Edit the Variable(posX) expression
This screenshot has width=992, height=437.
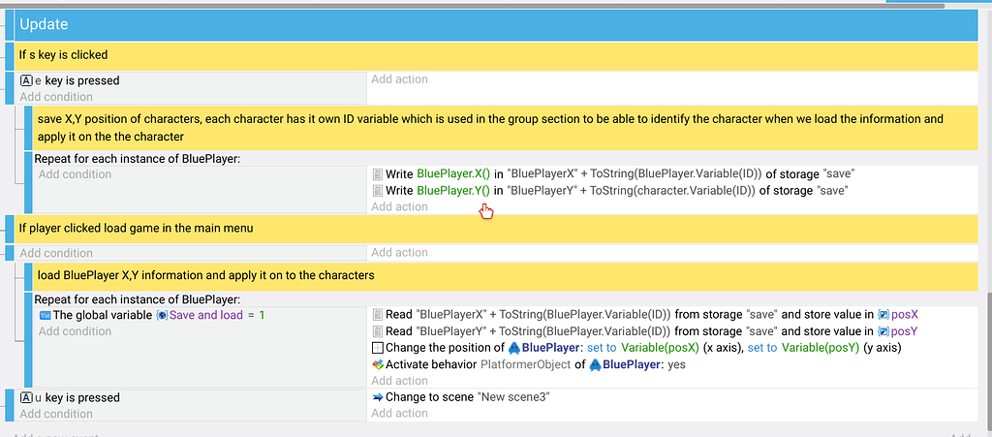(x=661, y=348)
